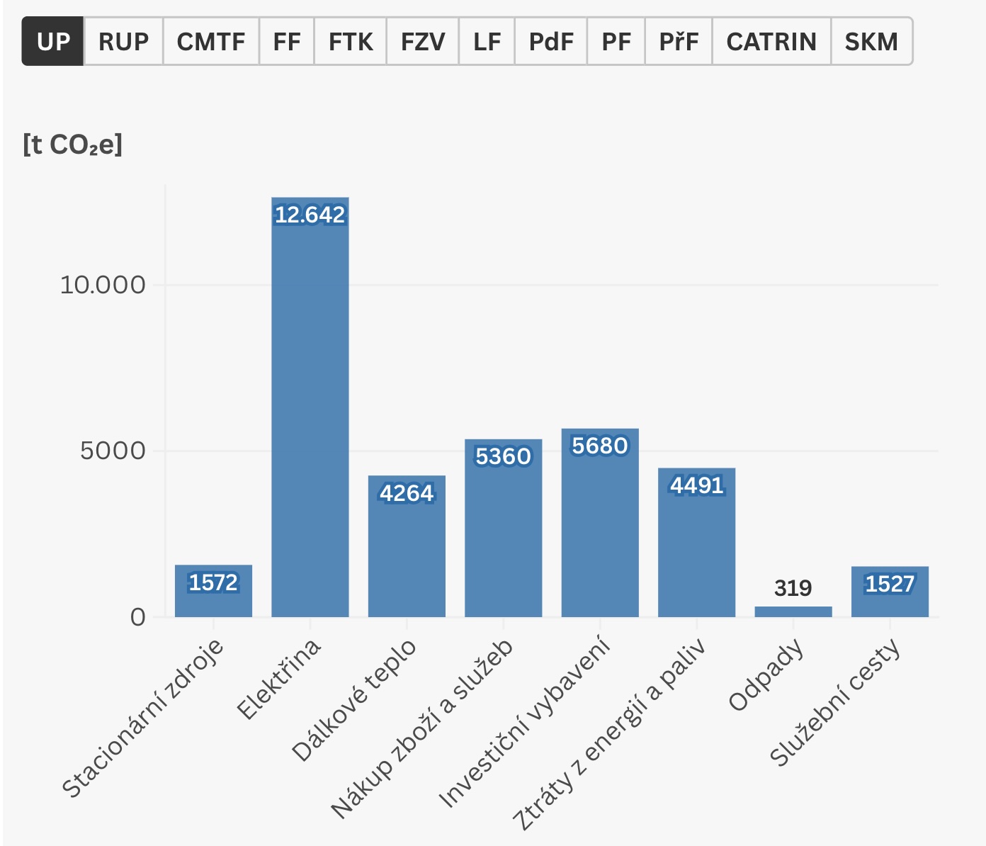Switch to the FTK tab

(x=350, y=42)
